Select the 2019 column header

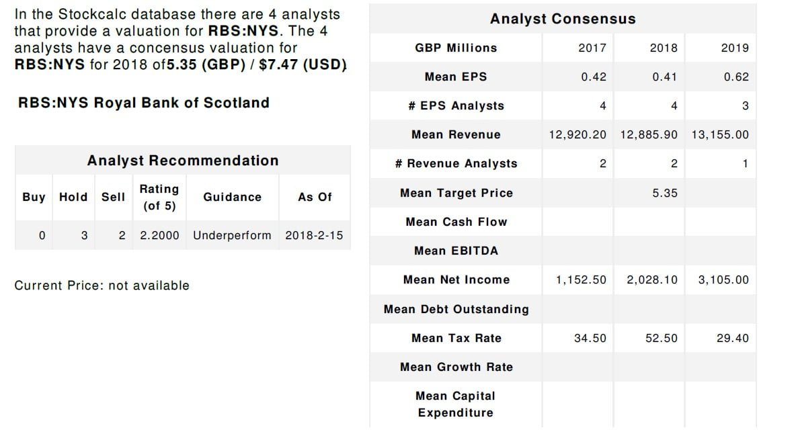[x=734, y=48]
